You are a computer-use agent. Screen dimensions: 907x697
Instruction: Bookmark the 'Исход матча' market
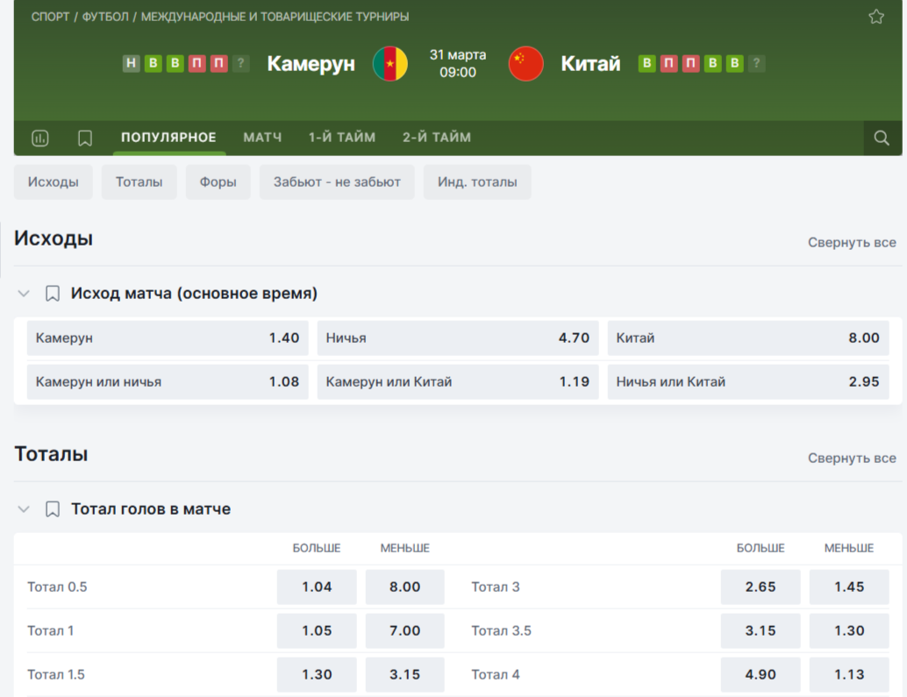[x=53, y=294]
